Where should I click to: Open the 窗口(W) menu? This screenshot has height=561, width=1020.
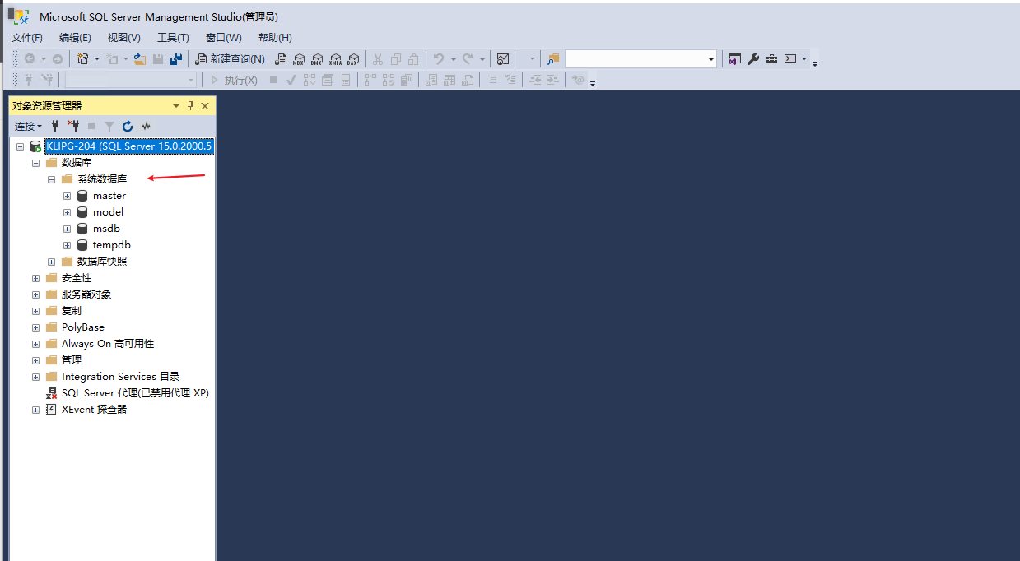point(223,38)
